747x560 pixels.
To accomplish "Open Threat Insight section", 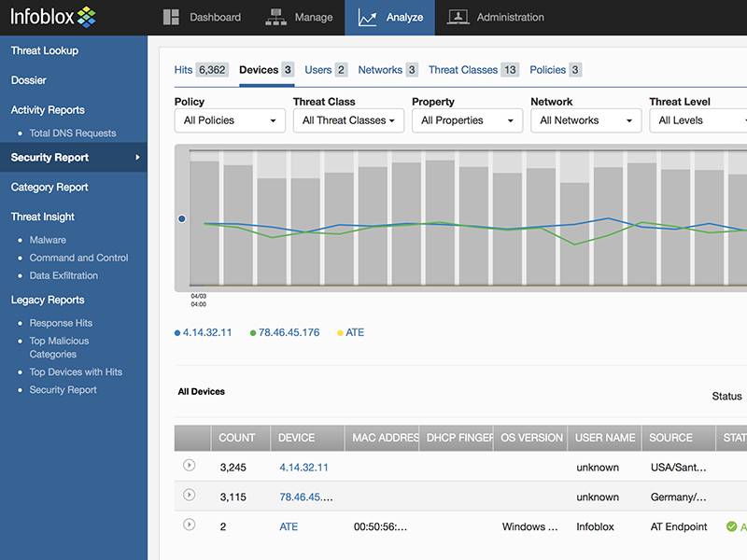I will click(43, 217).
